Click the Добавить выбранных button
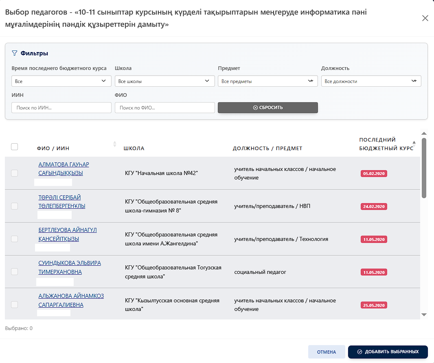Screen dimensions: 434x363 point(388,352)
